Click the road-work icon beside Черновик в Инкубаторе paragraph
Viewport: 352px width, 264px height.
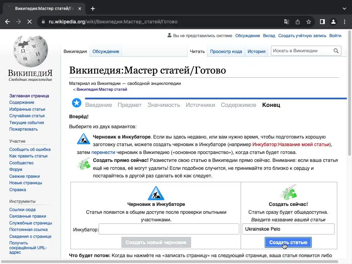[83, 139]
